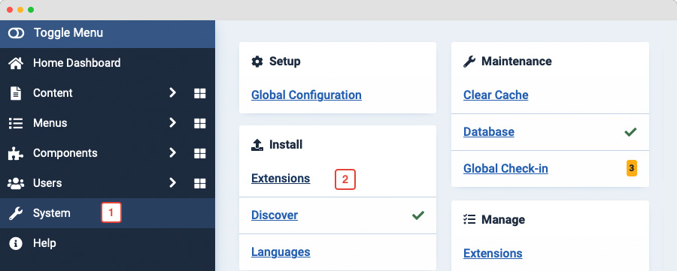Viewport: 677px width, 271px height.
Task: Expand the Components submenu chevron
Action: pos(173,153)
